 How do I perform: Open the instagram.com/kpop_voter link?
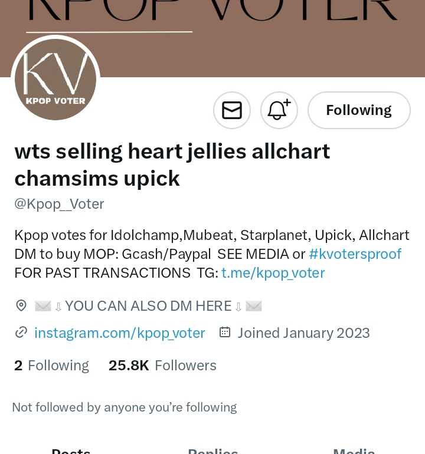click(x=119, y=333)
